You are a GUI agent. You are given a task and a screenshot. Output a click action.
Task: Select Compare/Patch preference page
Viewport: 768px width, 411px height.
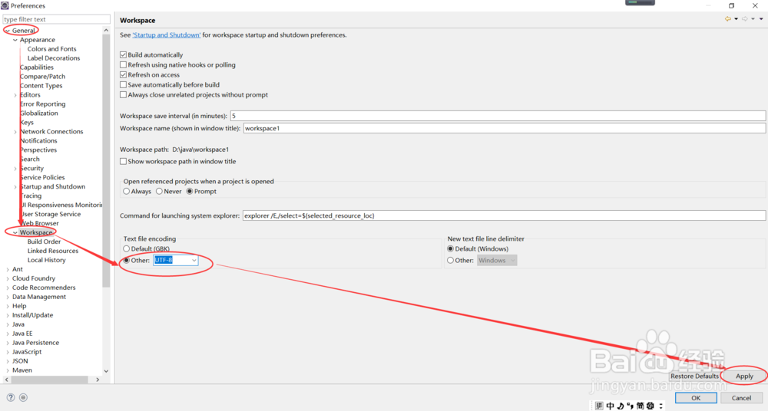point(42,77)
